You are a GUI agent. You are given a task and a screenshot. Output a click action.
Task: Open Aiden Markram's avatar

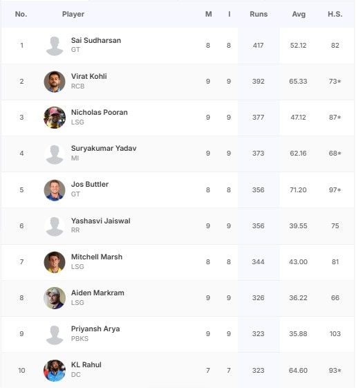click(x=55, y=298)
